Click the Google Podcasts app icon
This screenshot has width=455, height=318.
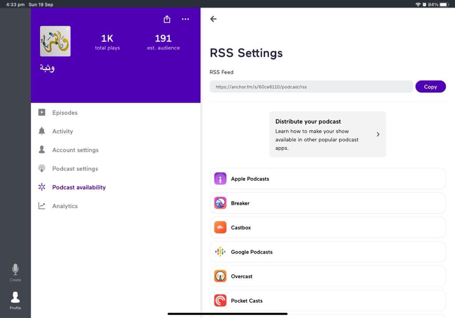[x=220, y=252]
